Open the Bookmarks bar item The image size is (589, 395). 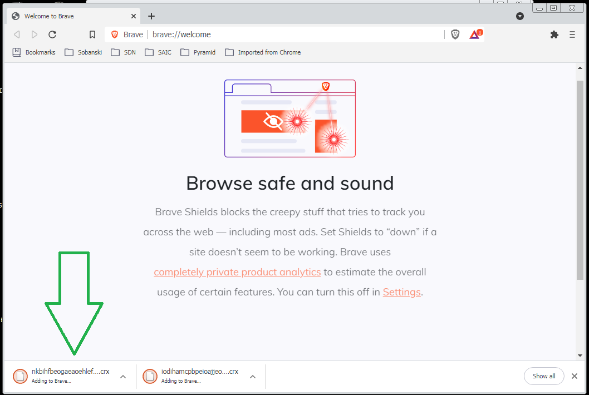(34, 52)
